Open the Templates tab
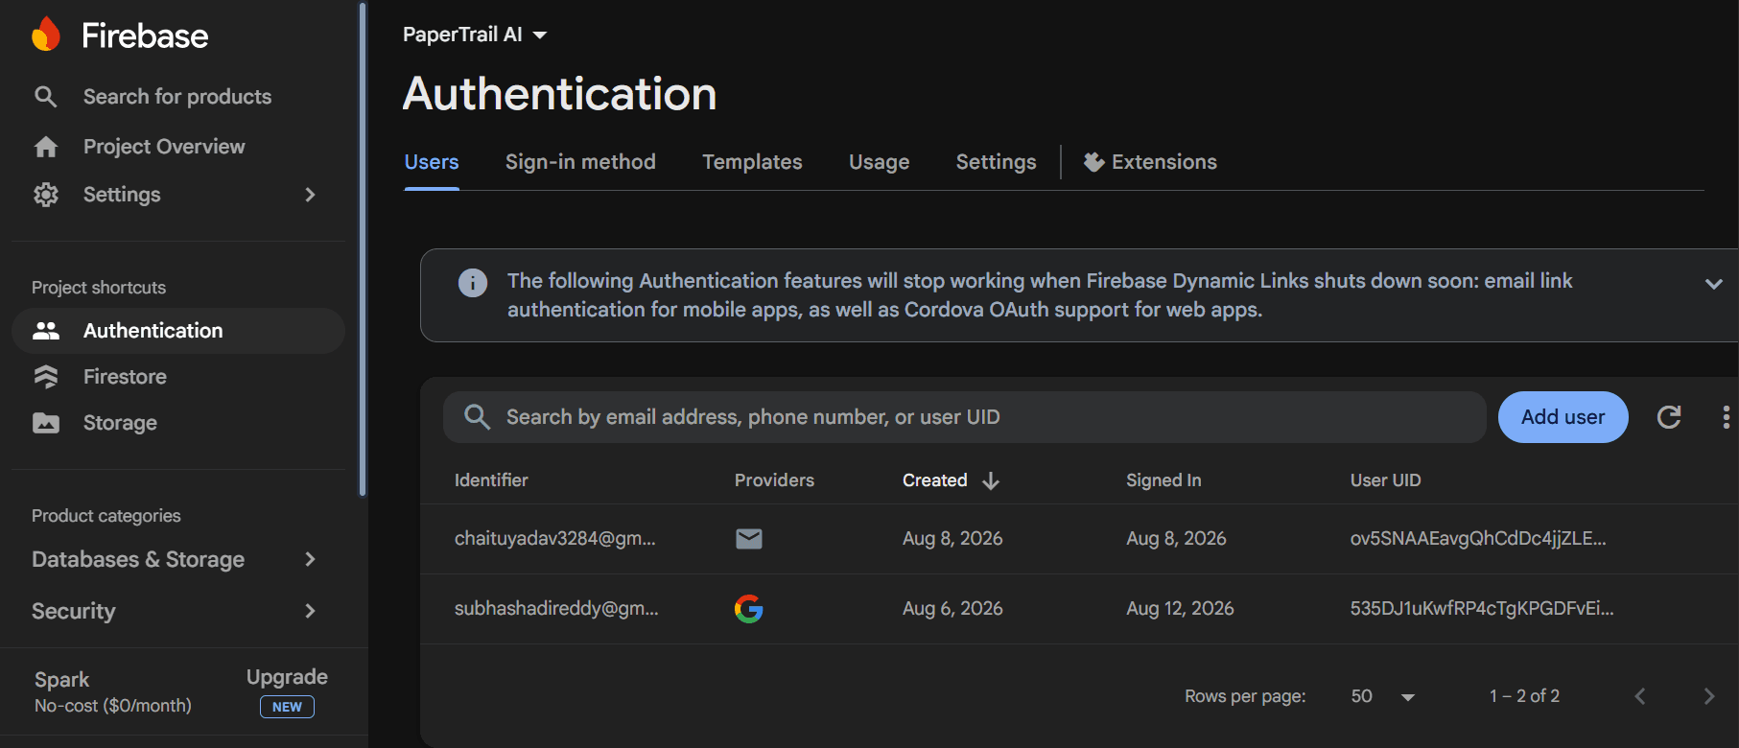The height and width of the screenshot is (748, 1739). tap(752, 162)
